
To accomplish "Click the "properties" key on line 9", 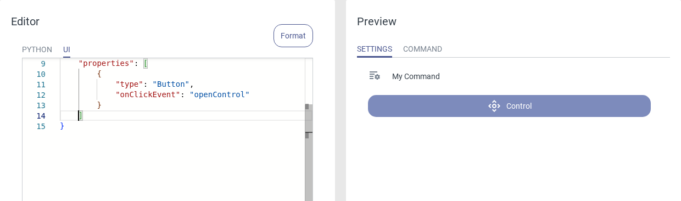I will coord(107,64).
